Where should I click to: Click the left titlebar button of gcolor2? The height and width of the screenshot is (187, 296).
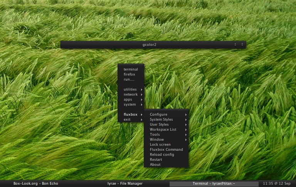(235, 45)
